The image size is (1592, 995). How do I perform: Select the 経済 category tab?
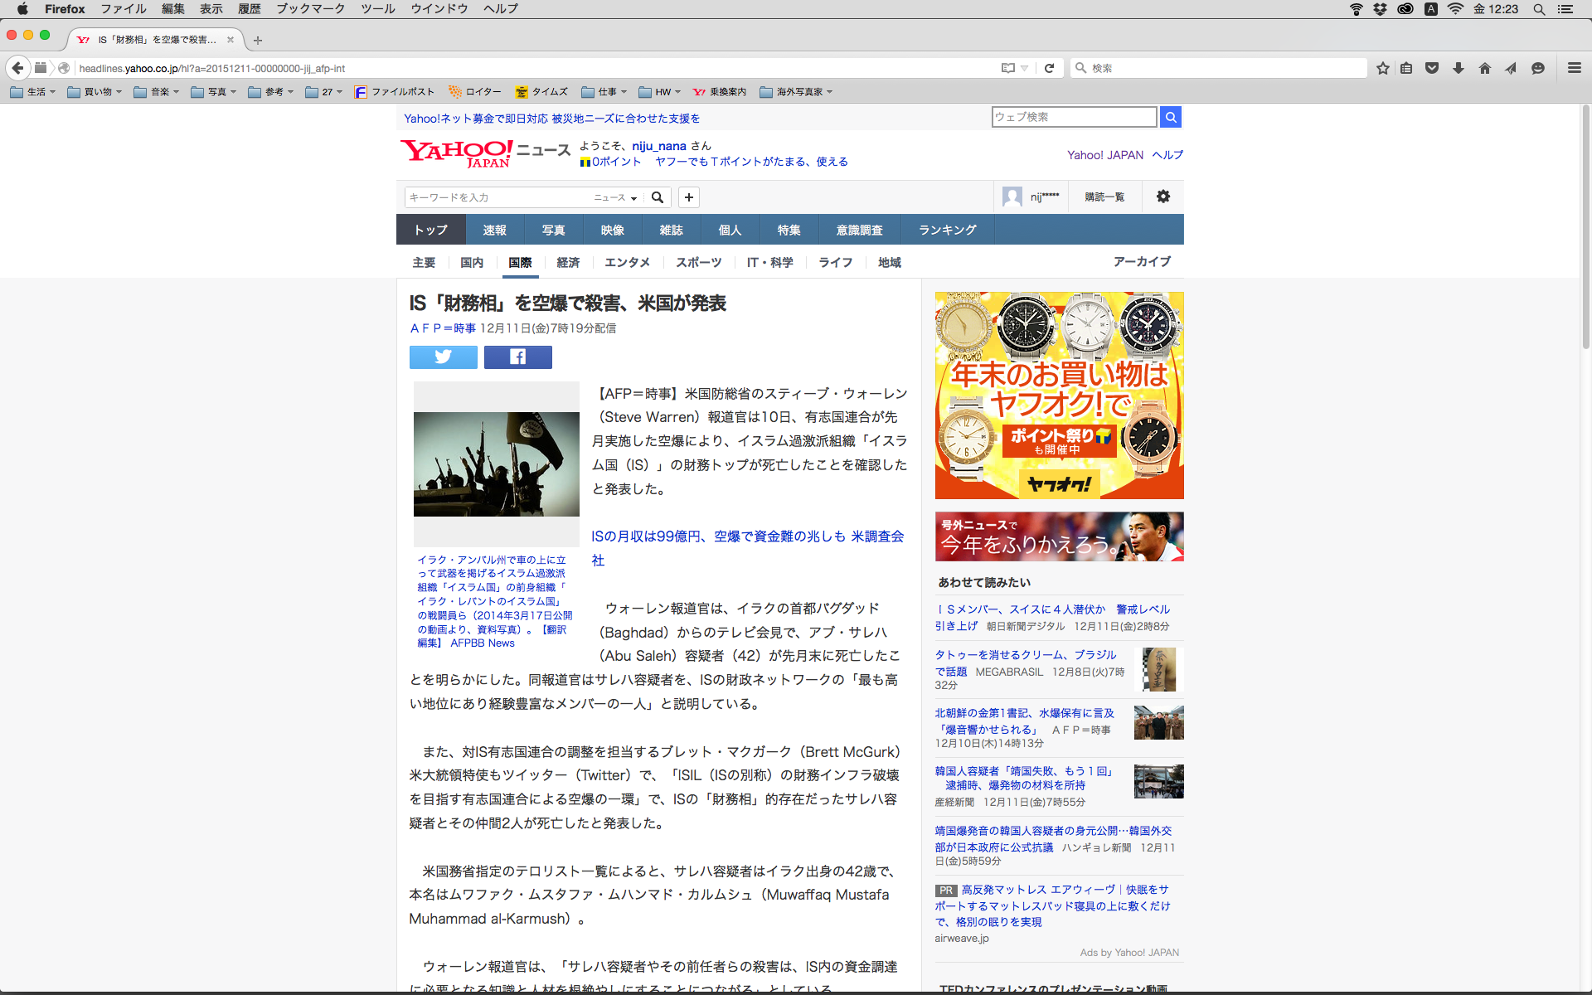[568, 262]
